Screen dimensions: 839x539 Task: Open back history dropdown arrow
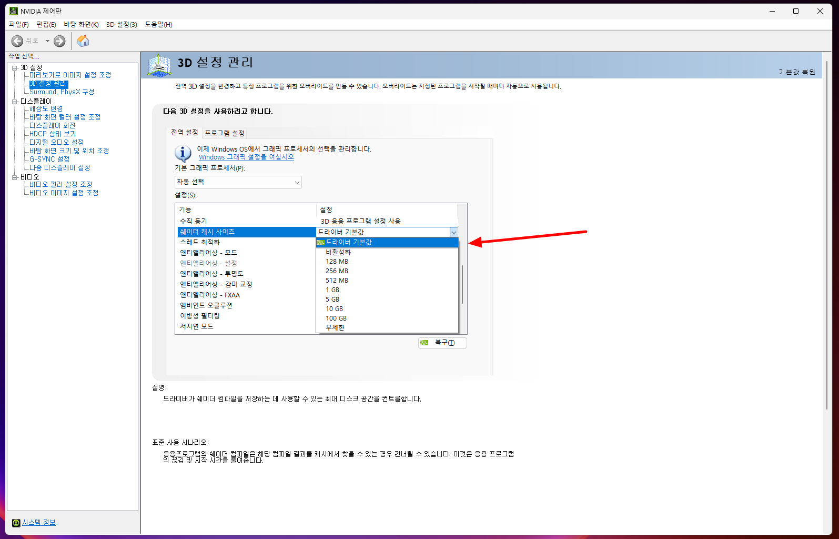pyautogui.click(x=47, y=41)
